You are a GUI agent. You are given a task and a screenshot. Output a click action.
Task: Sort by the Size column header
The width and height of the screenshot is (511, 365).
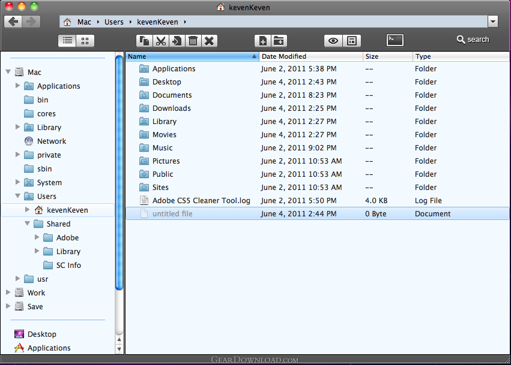coord(388,56)
